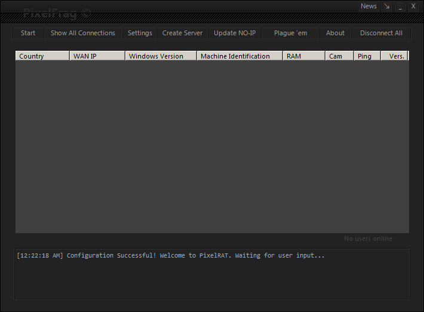The image size is (424, 312).
Task: Click the diagonal arrow icon beside News
Action: click(387, 7)
